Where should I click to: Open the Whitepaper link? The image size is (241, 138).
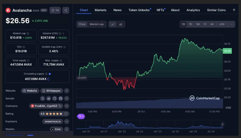tap(52, 91)
